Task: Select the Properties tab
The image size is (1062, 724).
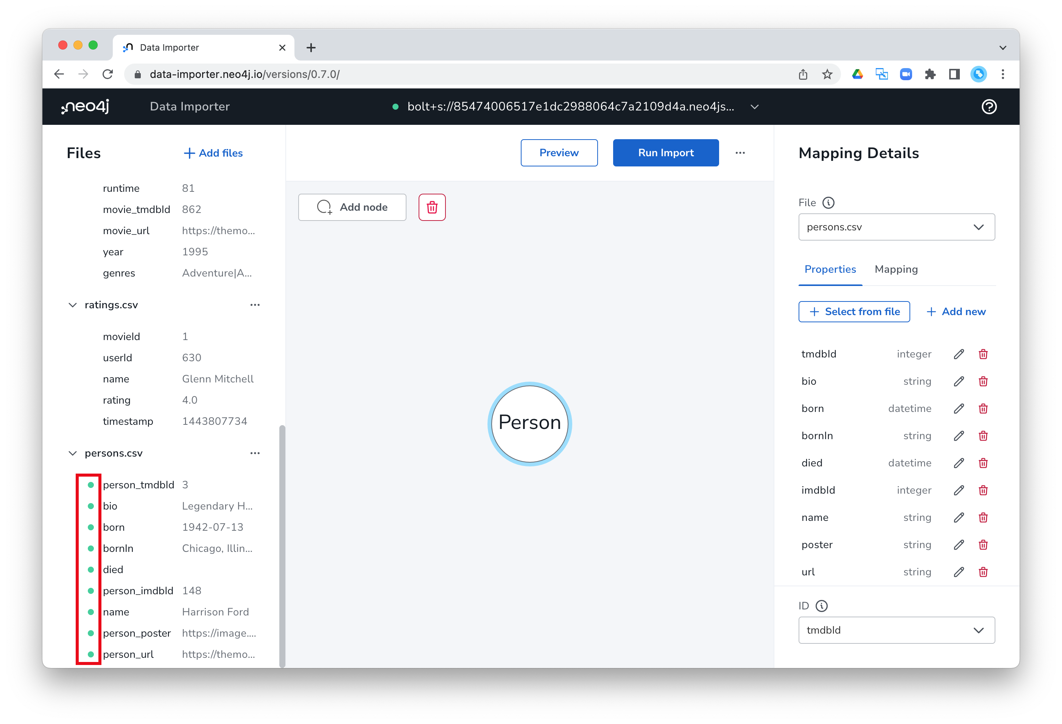Action: [830, 269]
